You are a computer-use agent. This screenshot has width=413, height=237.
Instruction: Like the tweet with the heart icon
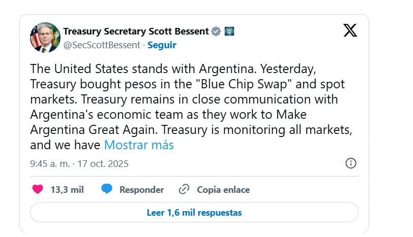point(38,190)
